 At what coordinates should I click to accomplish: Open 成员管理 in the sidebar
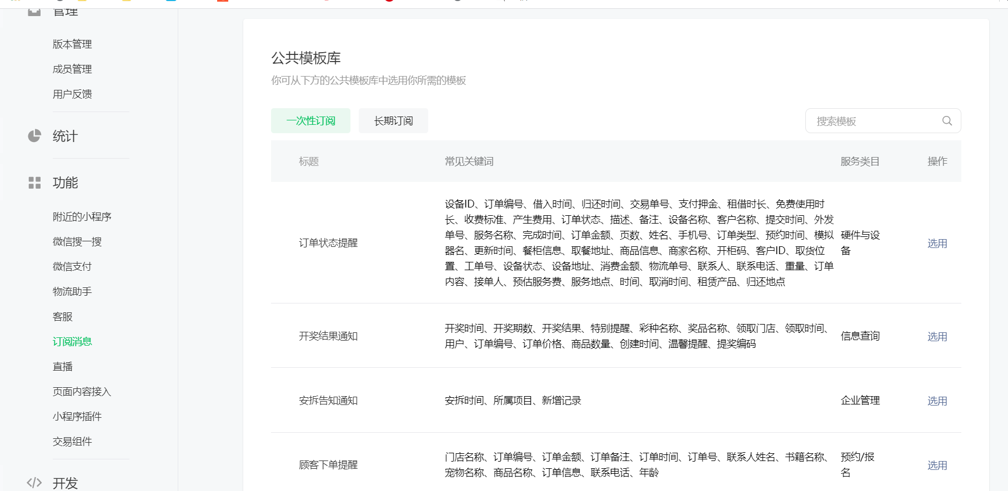(x=72, y=69)
